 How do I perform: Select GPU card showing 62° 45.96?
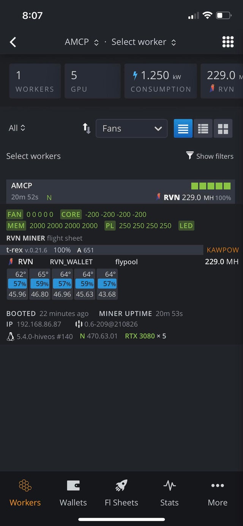pyautogui.click(x=17, y=284)
